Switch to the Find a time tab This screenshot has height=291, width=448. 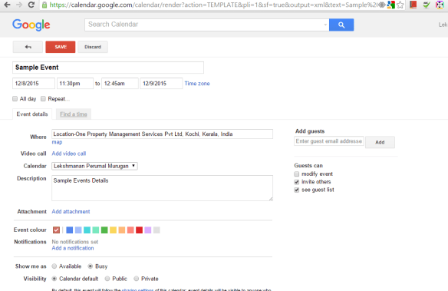(x=74, y=114)
